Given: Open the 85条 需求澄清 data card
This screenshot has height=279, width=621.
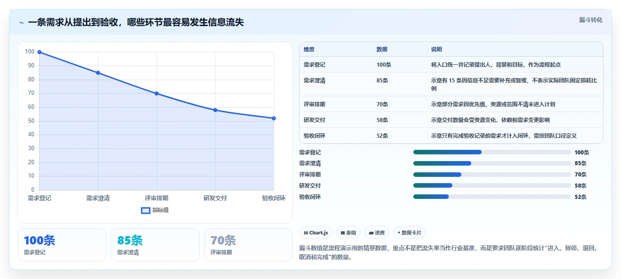Looking at the screenshot, I should [x=155, y=245].
